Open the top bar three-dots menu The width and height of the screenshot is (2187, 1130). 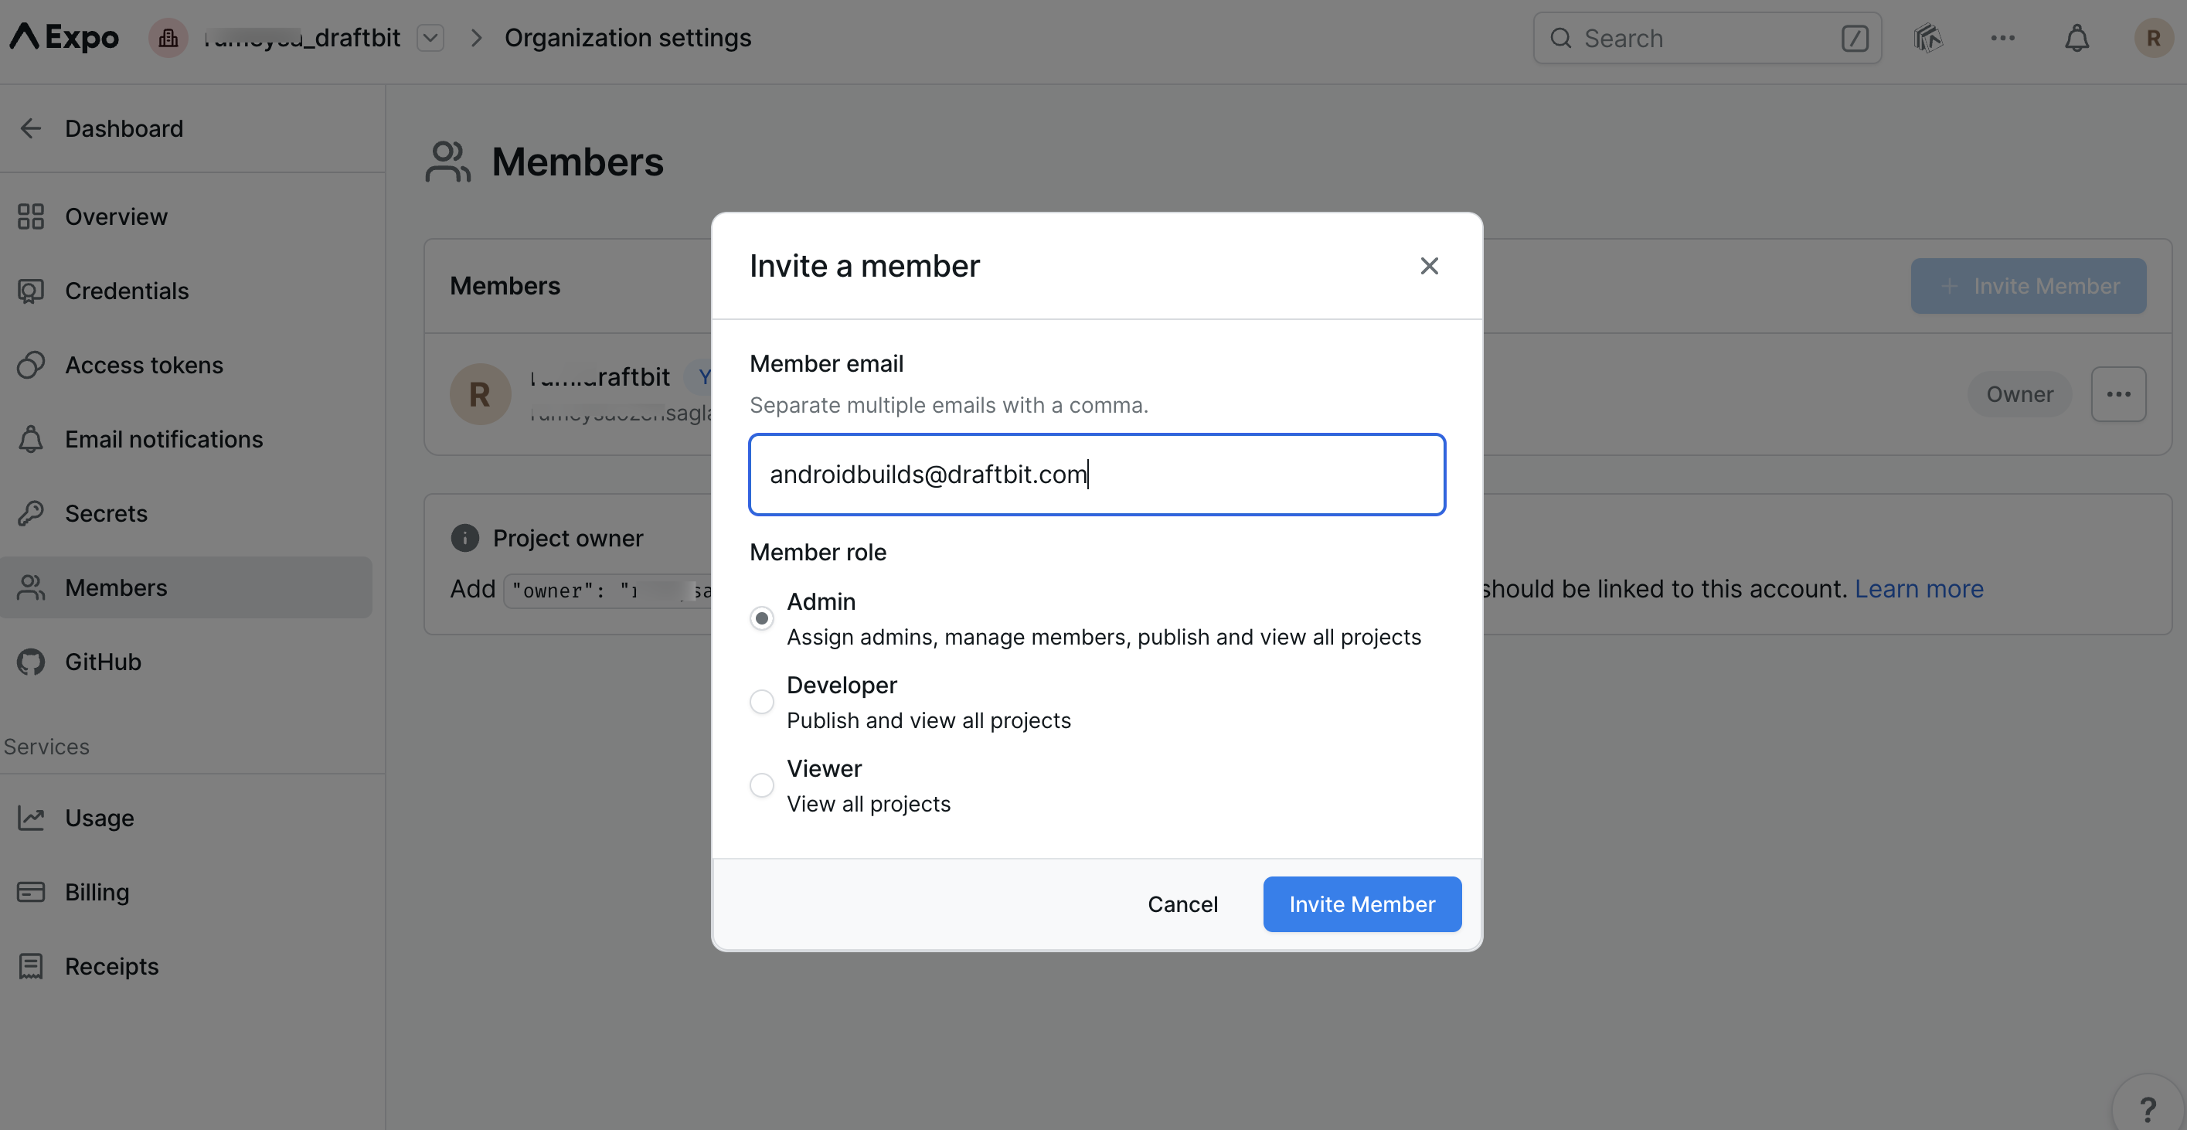(2003, 38)
